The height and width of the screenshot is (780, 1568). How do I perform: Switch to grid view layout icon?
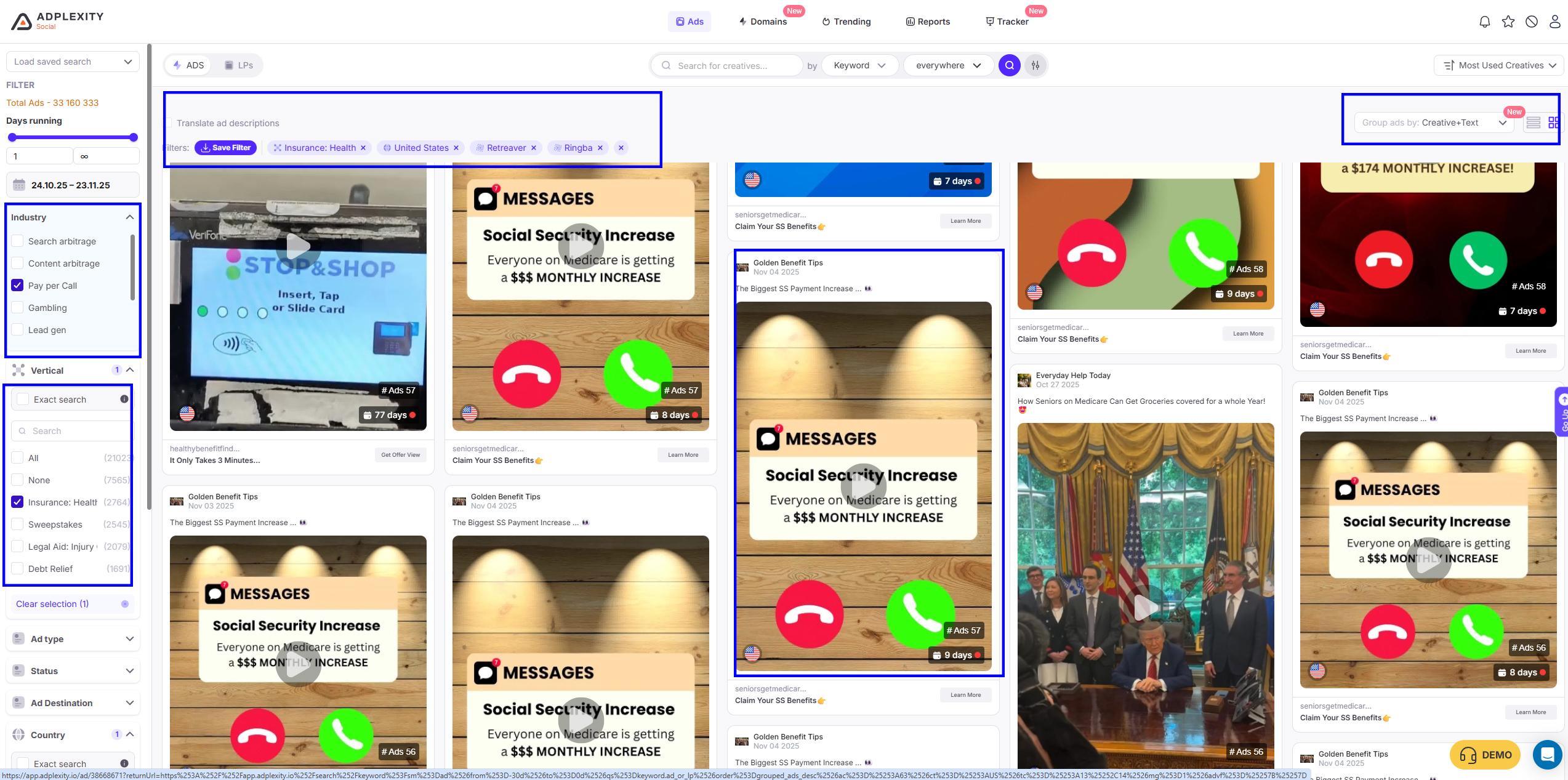click(x=1553, y=123)
